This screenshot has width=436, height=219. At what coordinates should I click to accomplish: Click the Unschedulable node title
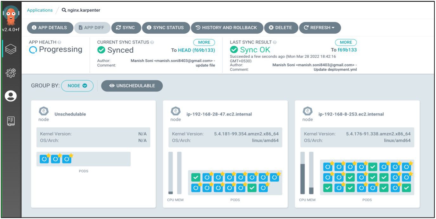coord(70,114)
